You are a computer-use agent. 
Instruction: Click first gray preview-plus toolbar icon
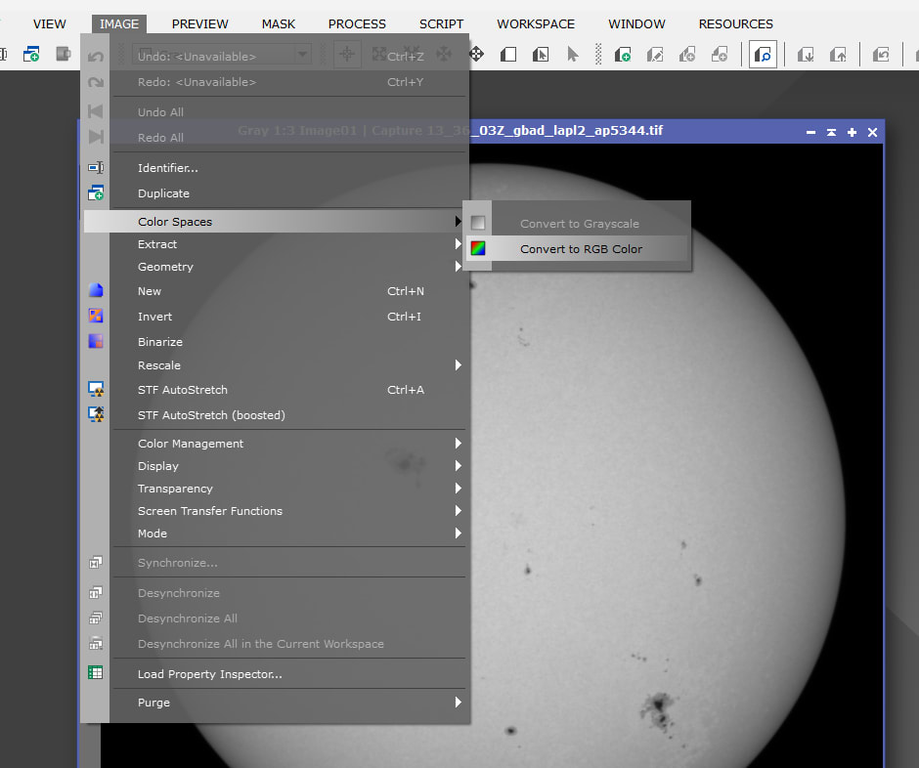pos(687,55)
